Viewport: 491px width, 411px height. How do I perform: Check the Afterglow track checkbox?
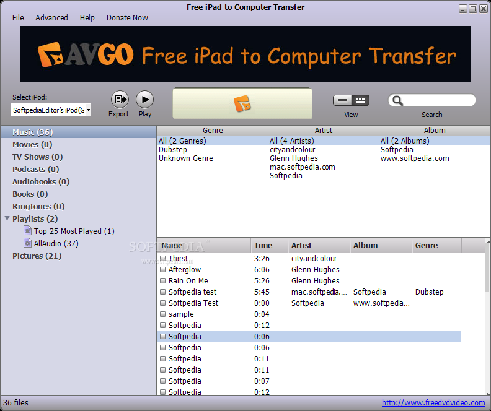(163, 270)
